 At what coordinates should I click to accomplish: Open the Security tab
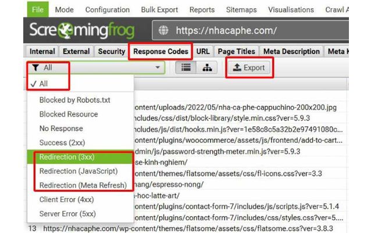111,51
